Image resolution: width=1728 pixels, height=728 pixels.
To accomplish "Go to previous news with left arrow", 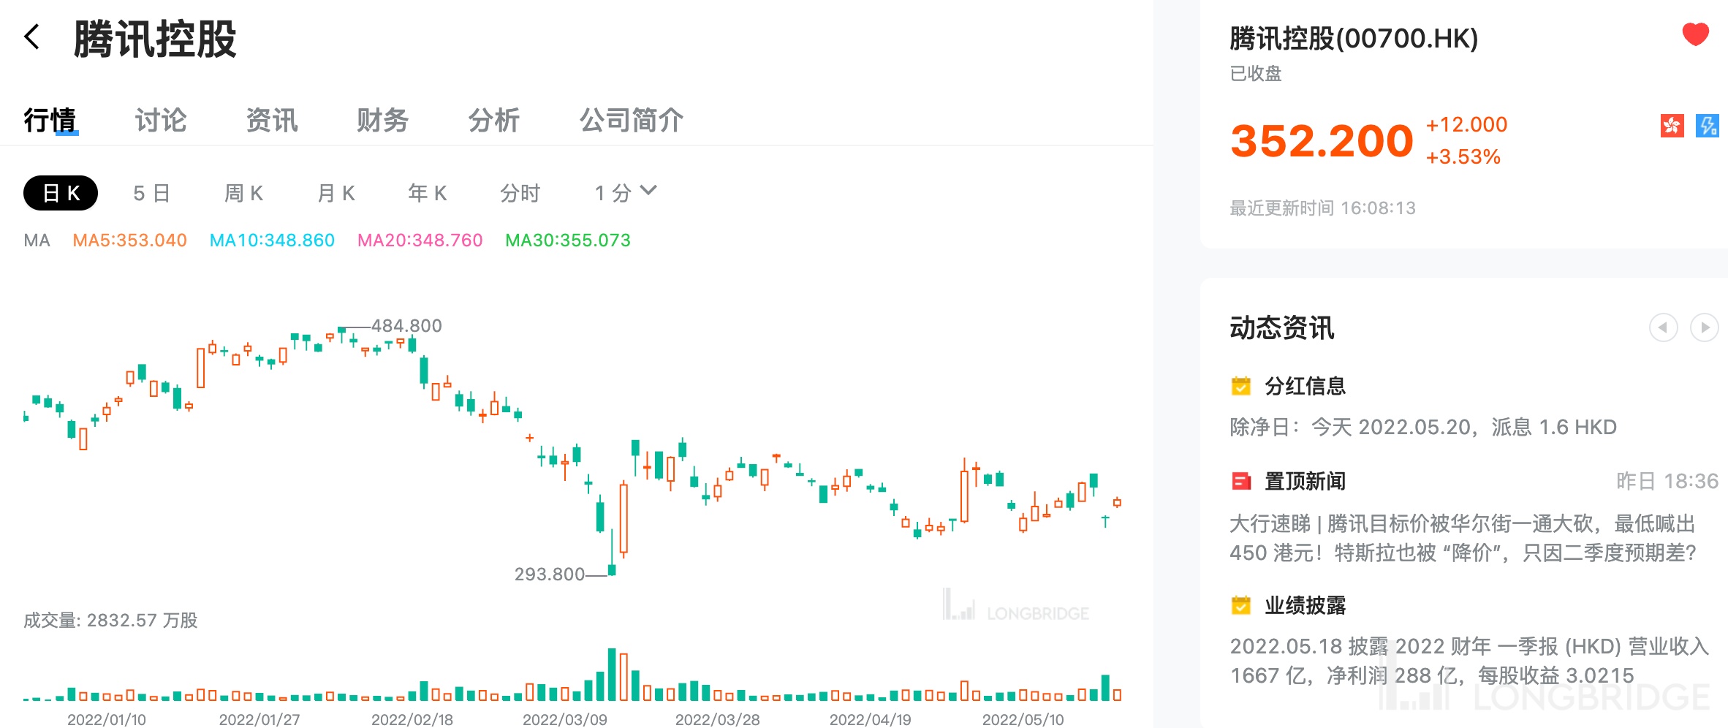I will pos(1663,327).
